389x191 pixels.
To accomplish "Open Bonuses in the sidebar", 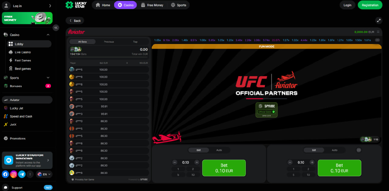I will click(27, 86).
